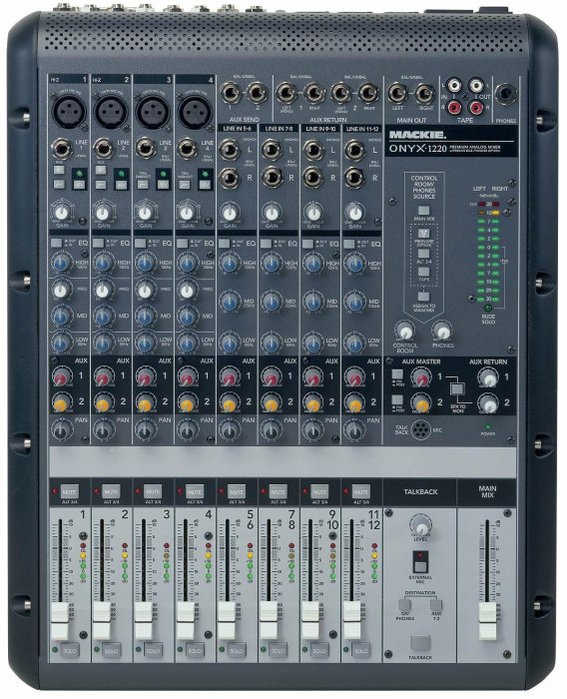This screenshot has height=699, width=567.
Task: Click the channel 1 red AUX 1 knob
Action: [x=61, y=377]
